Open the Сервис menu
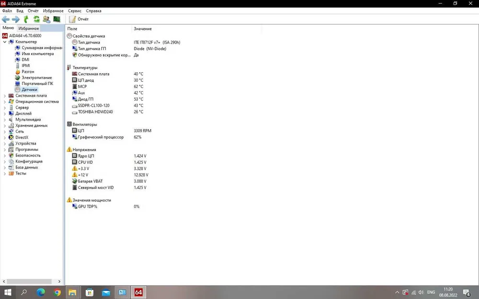The height and width of the screenshot is (299, 479). coord(75,11)
